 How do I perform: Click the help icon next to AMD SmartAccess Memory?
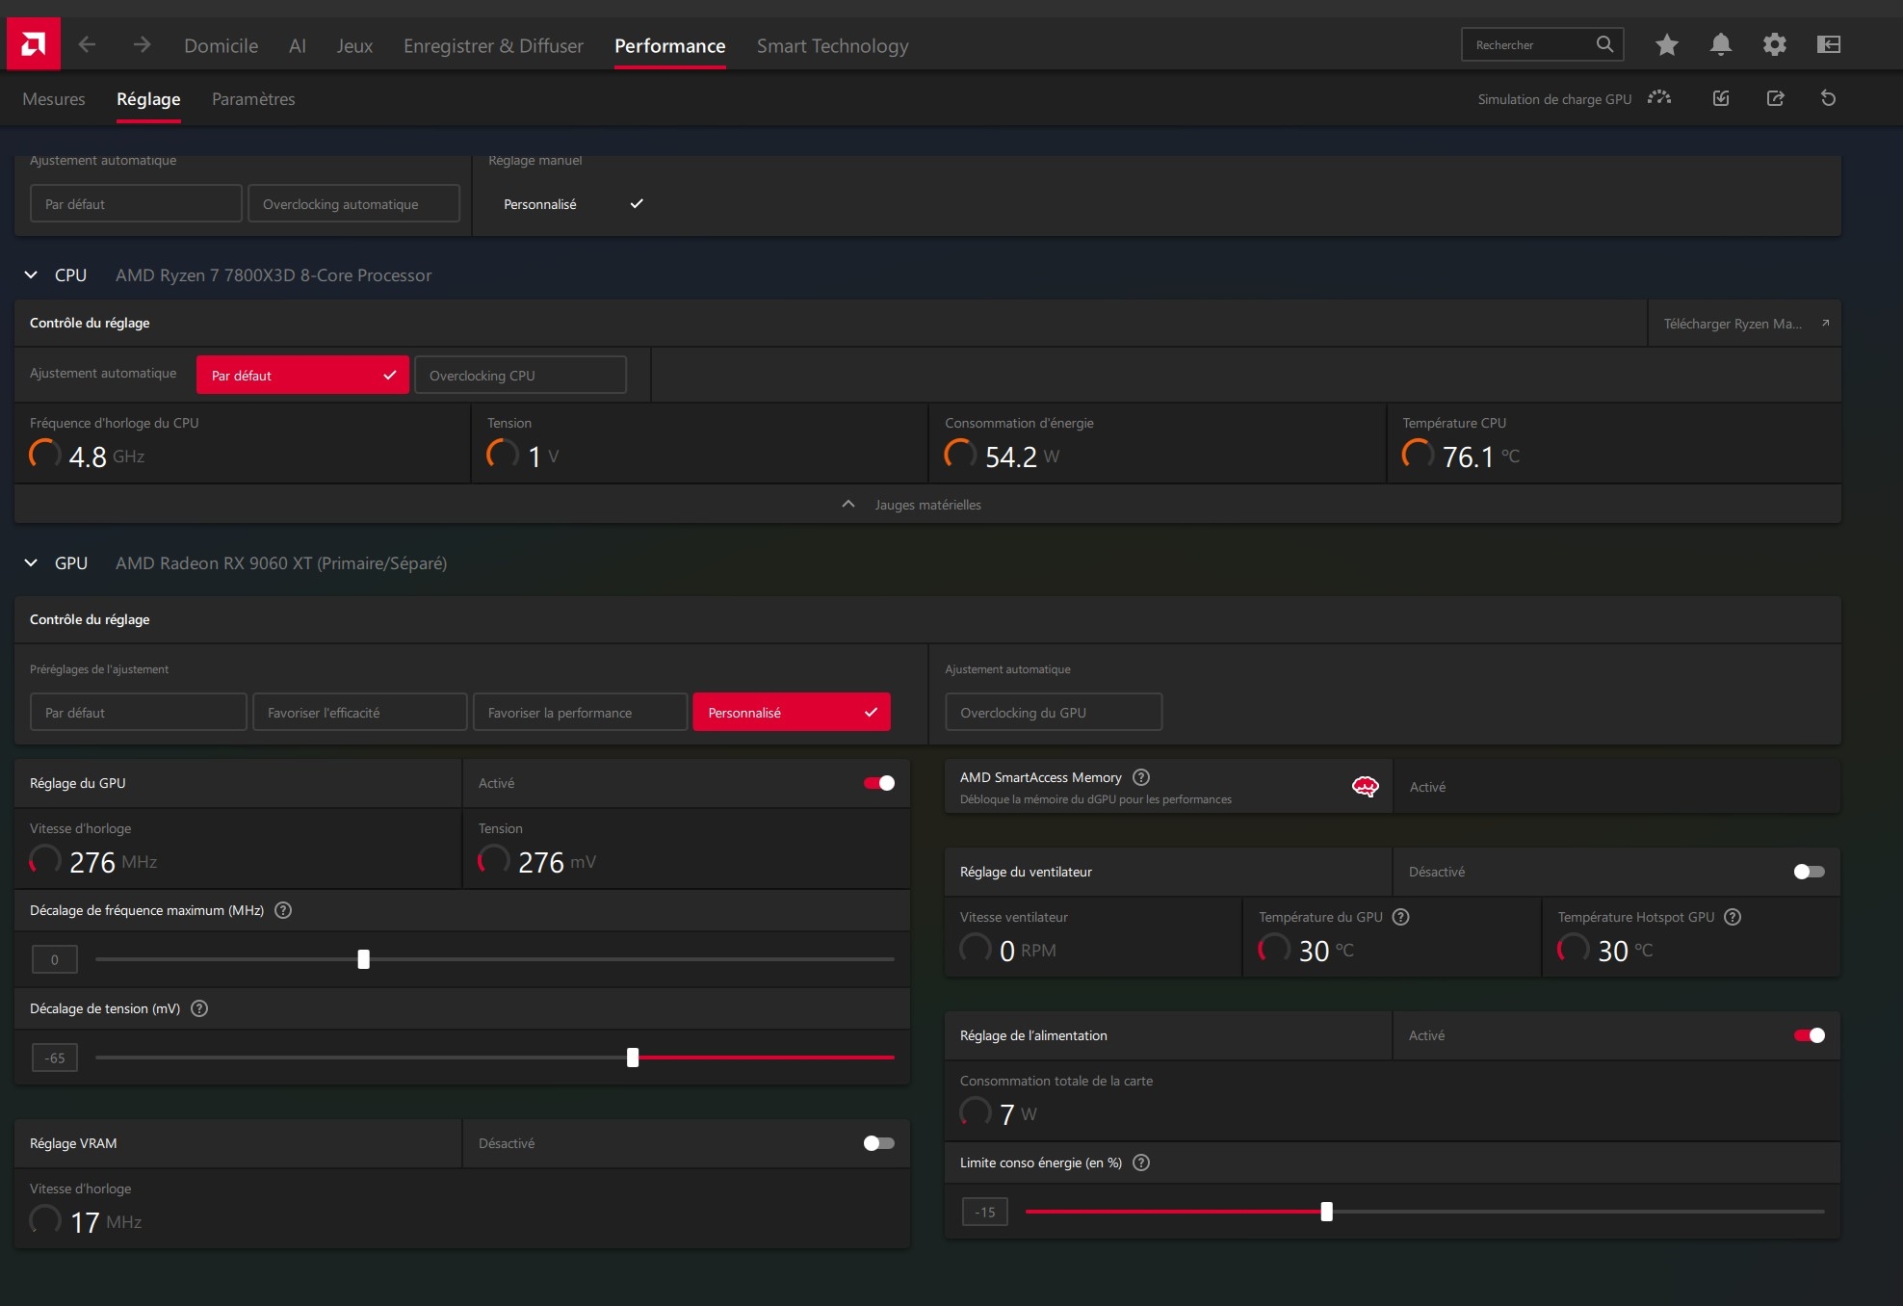click(x=1141, y=777)
